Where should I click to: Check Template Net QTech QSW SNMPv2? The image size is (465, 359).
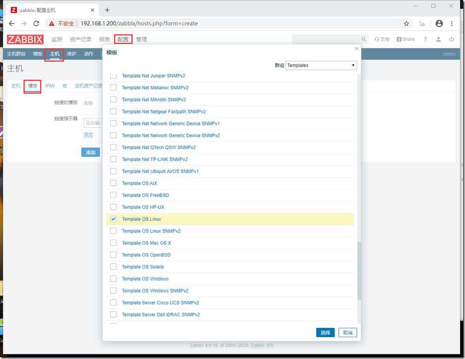[113, 147]
